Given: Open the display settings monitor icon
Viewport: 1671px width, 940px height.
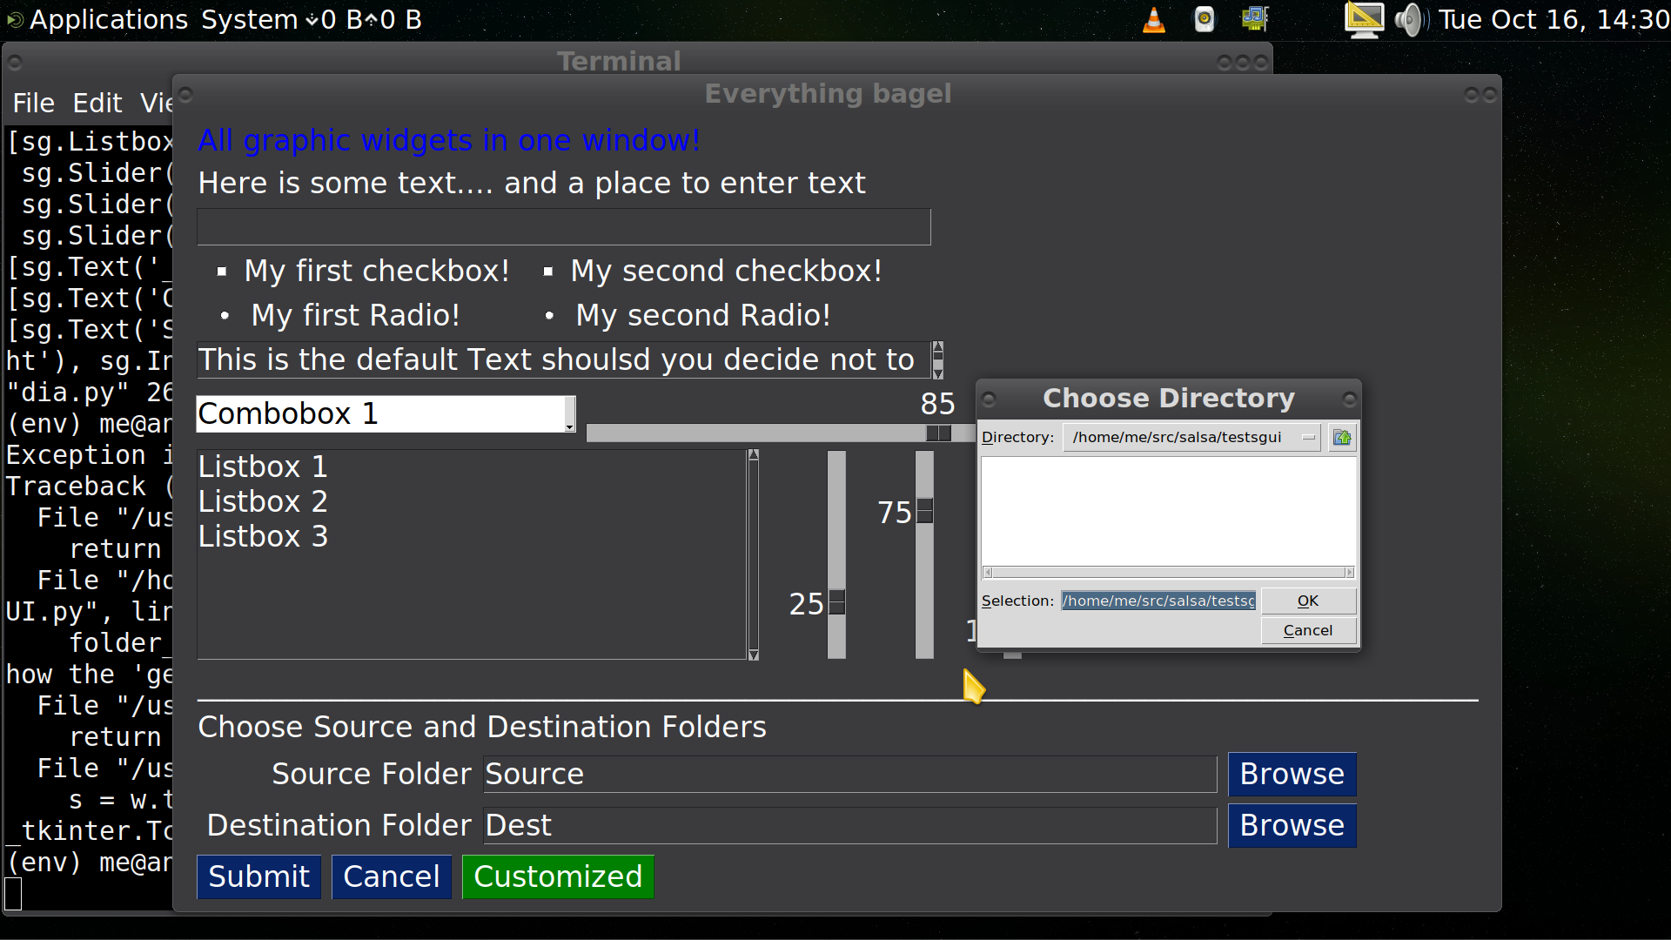Looking at the screenshot, I should tap(1363, 19).
